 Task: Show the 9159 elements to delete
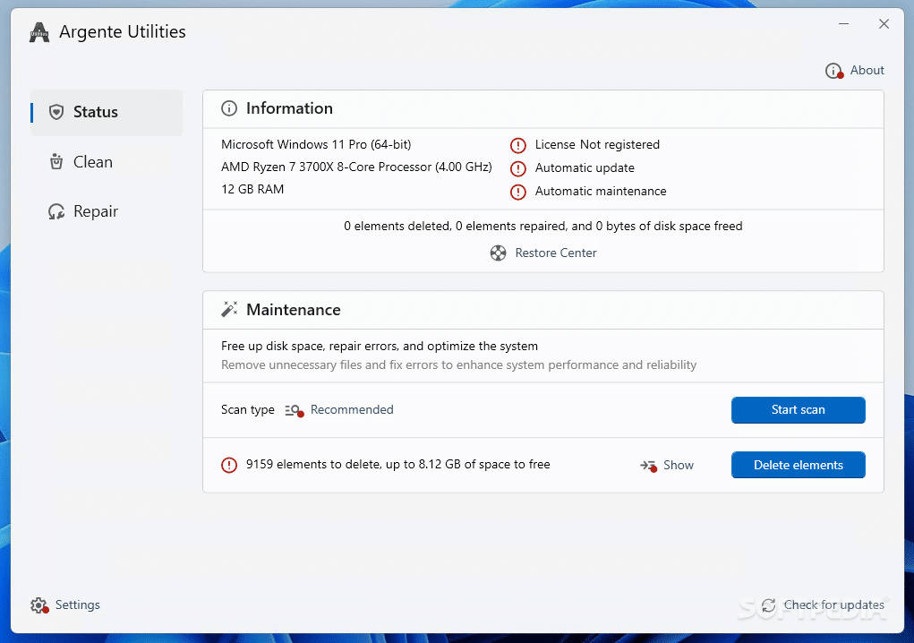(677, 465)
